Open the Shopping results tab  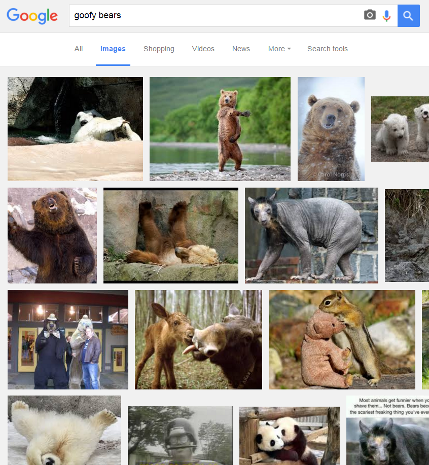tap(159, 49)
